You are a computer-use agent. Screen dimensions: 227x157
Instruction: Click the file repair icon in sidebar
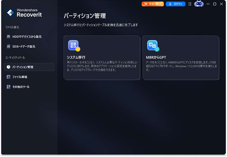(x=9, y=77)
